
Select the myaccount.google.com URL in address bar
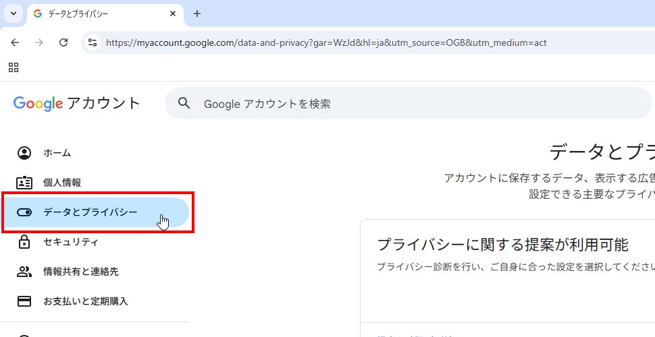pyautogui.click(x=326, y=42)
